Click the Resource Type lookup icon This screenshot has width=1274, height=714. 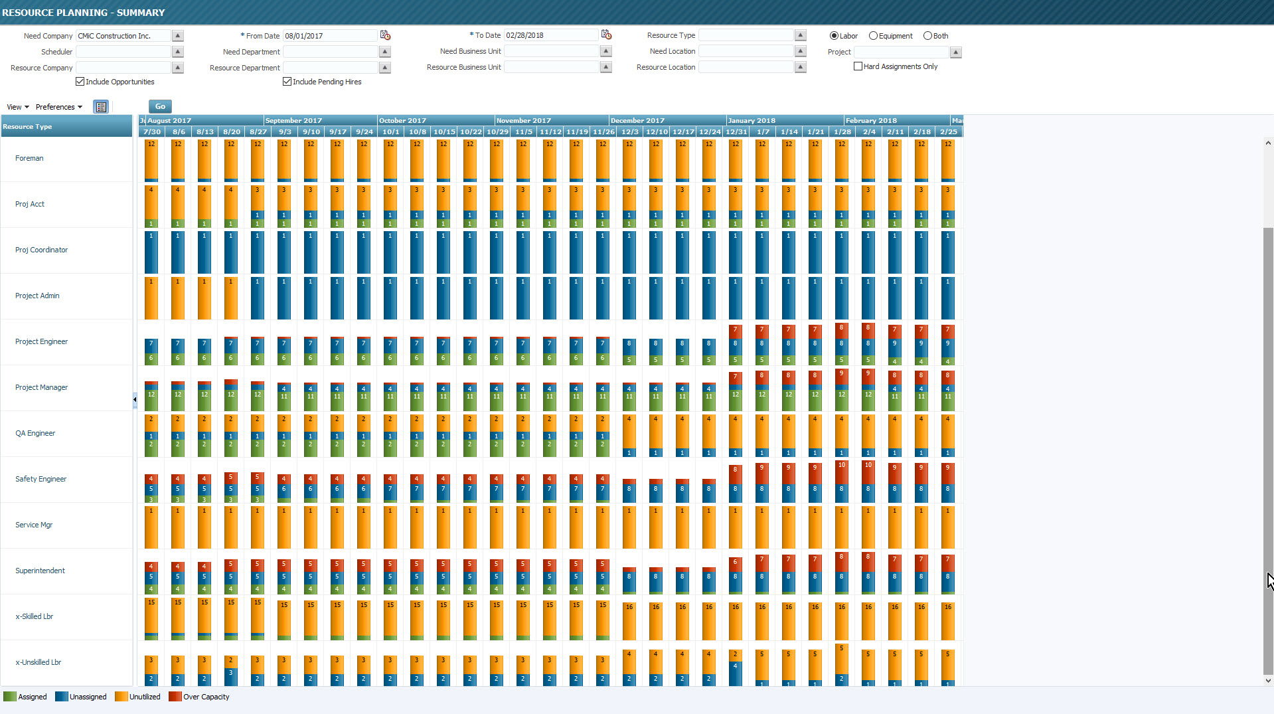(x=801, y=35)
